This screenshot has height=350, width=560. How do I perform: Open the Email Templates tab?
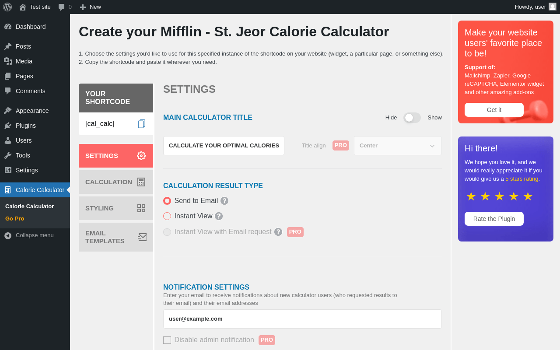coord(116,237)
